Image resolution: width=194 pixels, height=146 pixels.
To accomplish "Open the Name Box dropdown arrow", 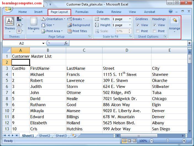I will (x=43, y=43).
